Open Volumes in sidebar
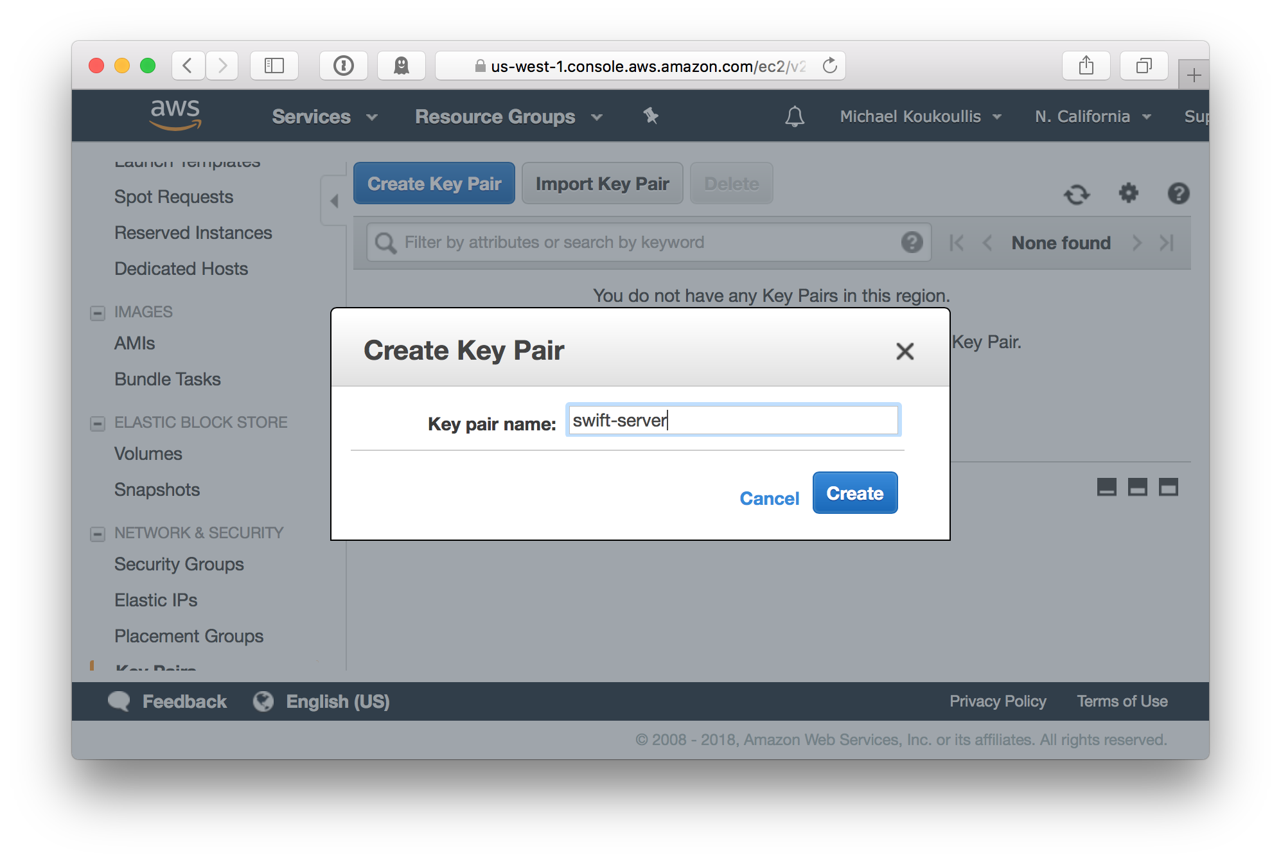1281x862 pixels. coord(148,453)
